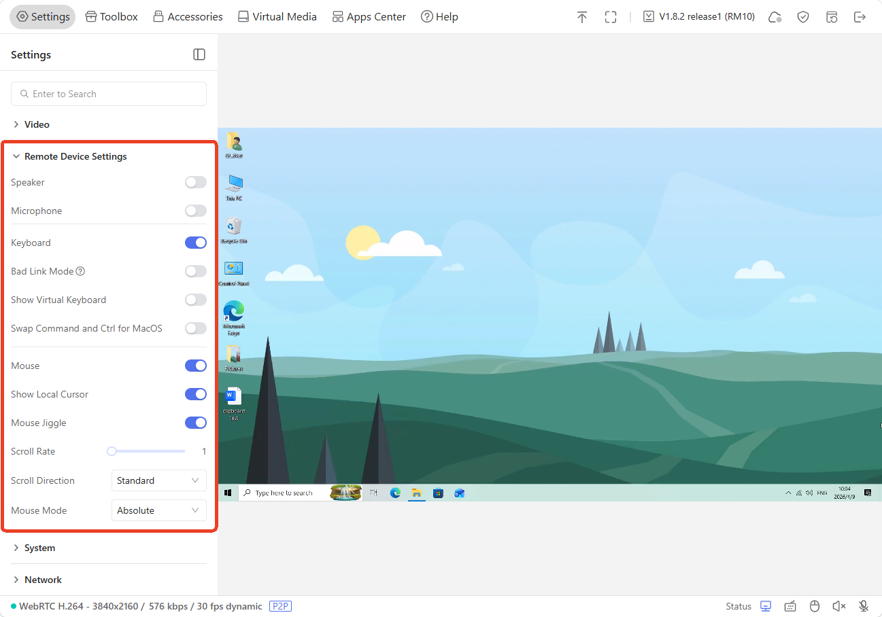Turn off the Mouse Jiggle switch
The image size is (882, 617).
196,423
